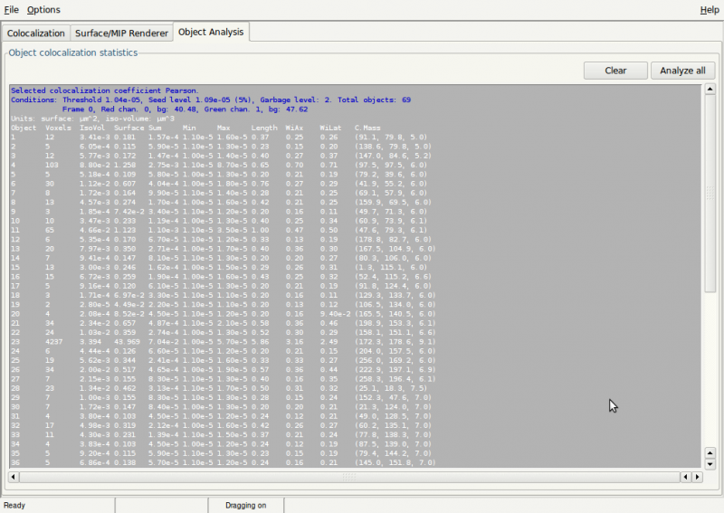
Task: Click the right arrow of horizontal scrollbar
Action: point(697,476)
